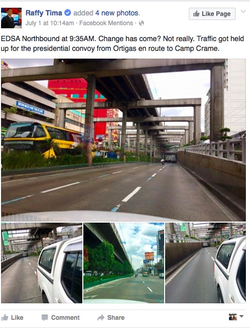Click the Comment label below the photos
The width and height of the screenshot is (250, 328).
65,318
